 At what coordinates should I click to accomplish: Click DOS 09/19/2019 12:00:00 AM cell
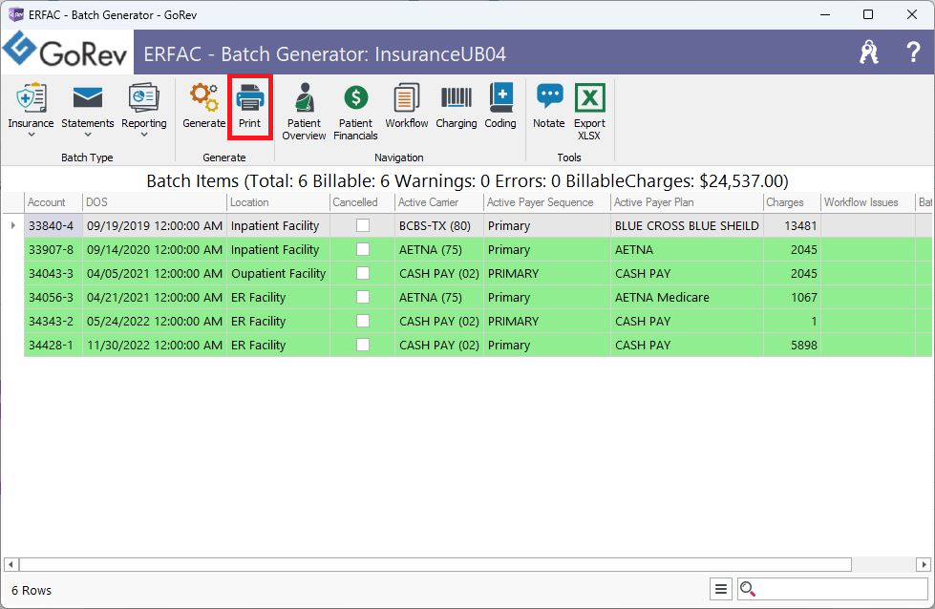click(155, 225)
